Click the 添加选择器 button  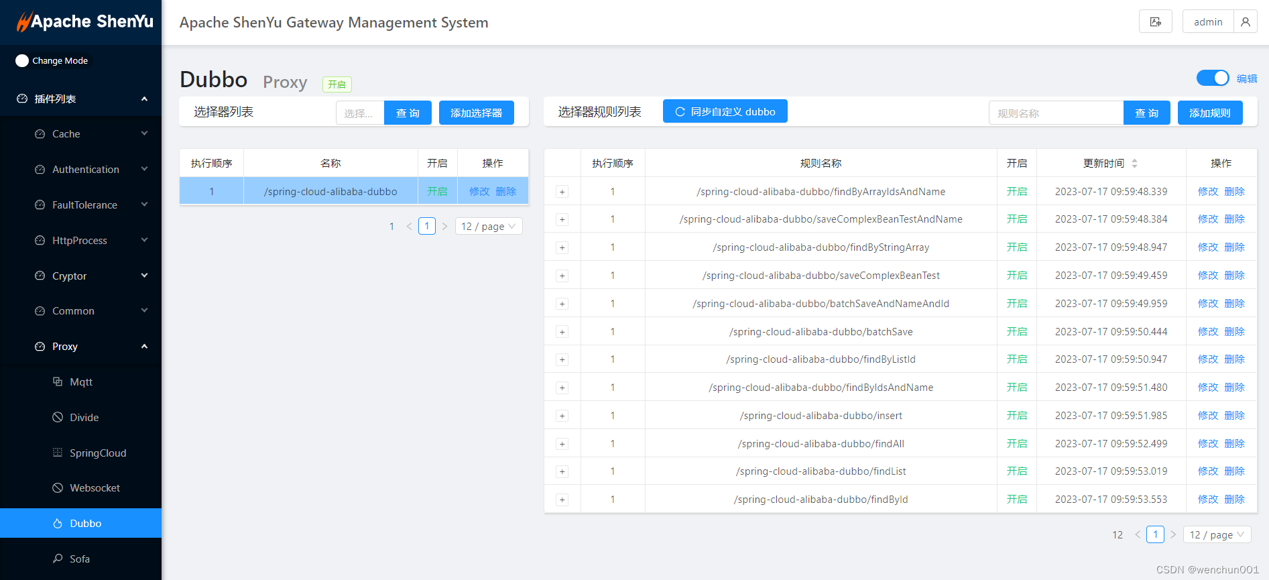coord(477,113)
